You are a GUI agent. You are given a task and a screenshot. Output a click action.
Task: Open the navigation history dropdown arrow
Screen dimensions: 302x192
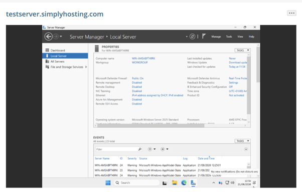click(x=61, y=36)
